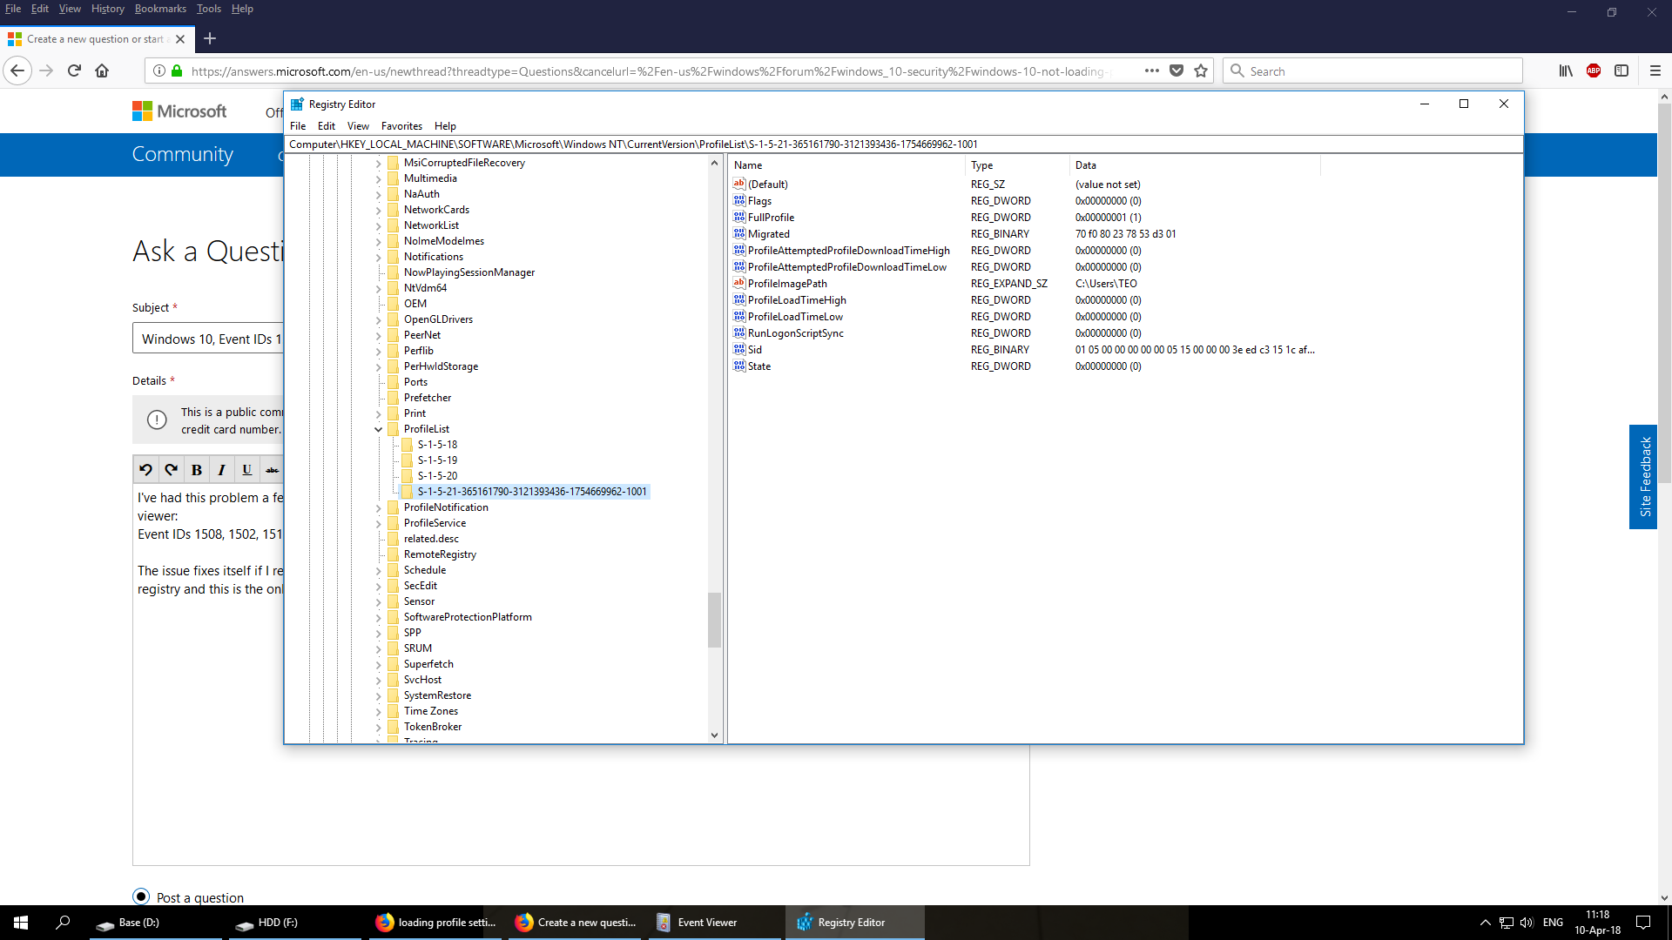Click the italic icon in editor toolbar
The width and height of the screenshot is (1672, 940).
[x=221, y=470]
